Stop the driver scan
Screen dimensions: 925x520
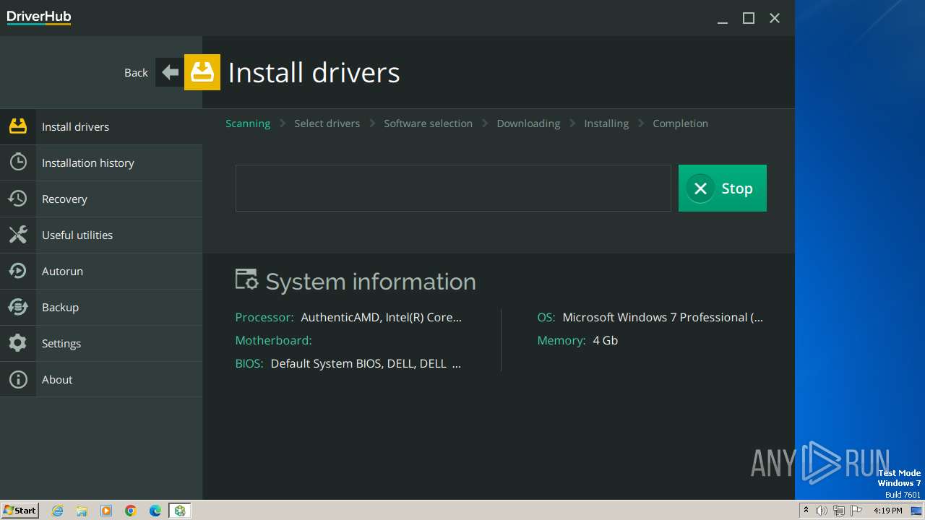click(x=722, y=188)
